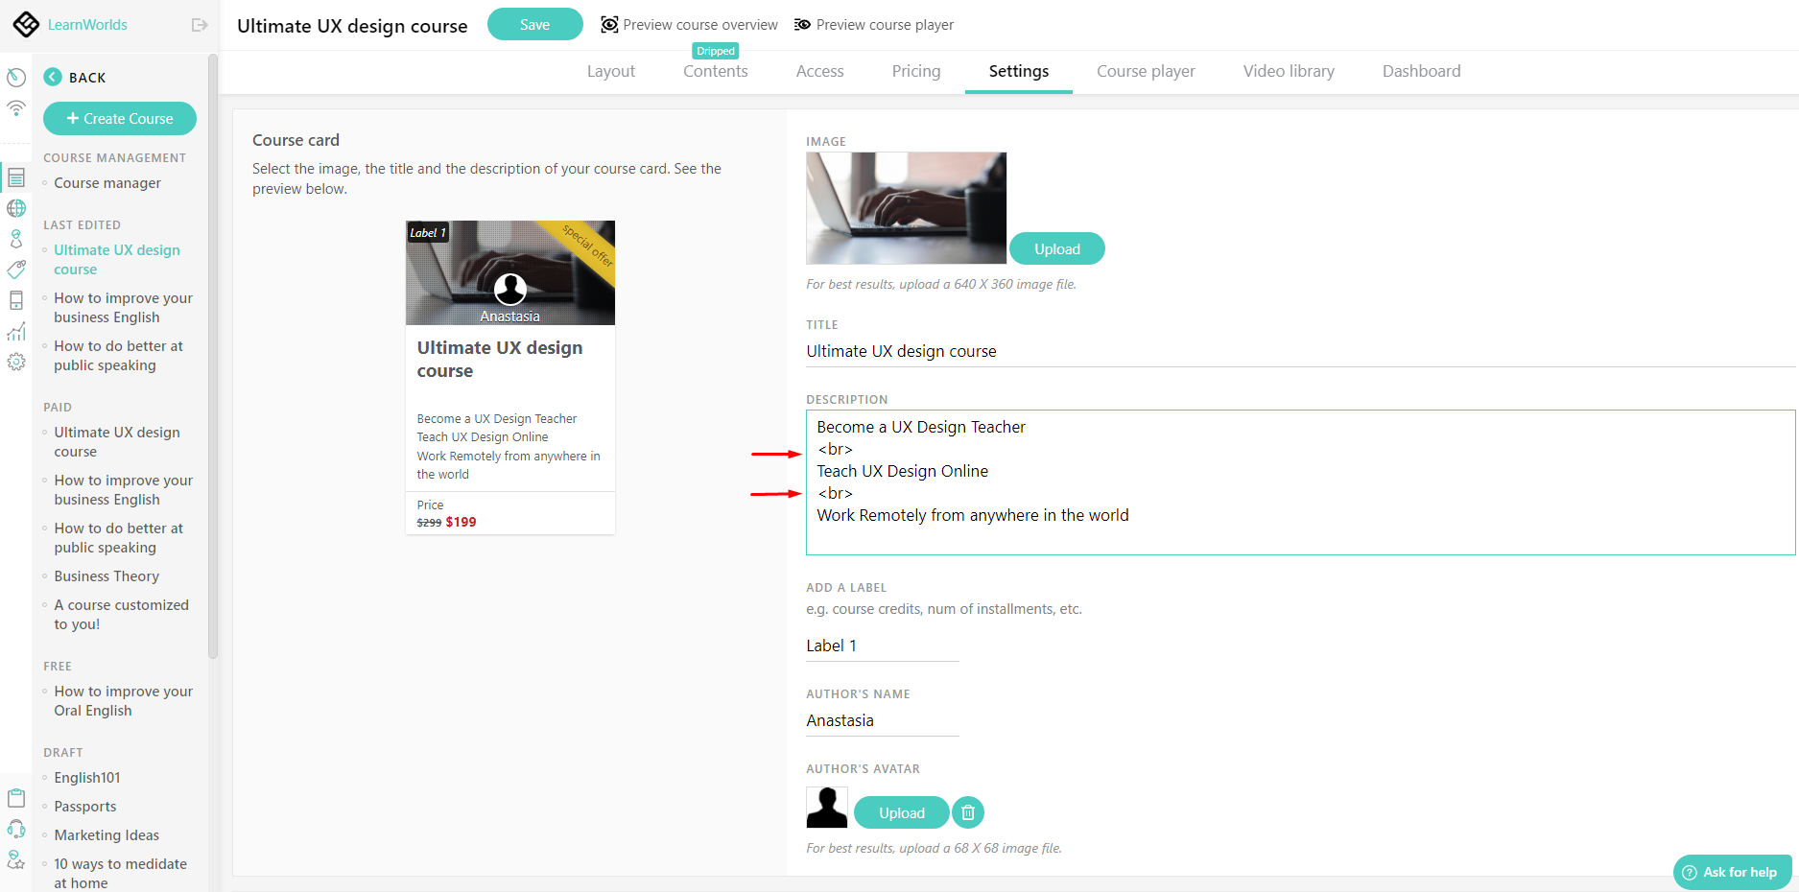Expand the Ask for help widget
1799x892 pixels.
coord(1732,872)
